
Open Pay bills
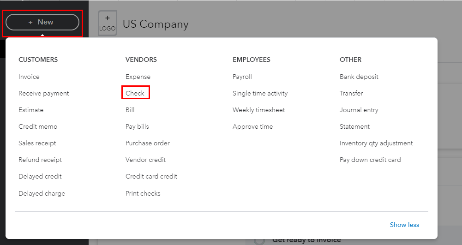137,126
